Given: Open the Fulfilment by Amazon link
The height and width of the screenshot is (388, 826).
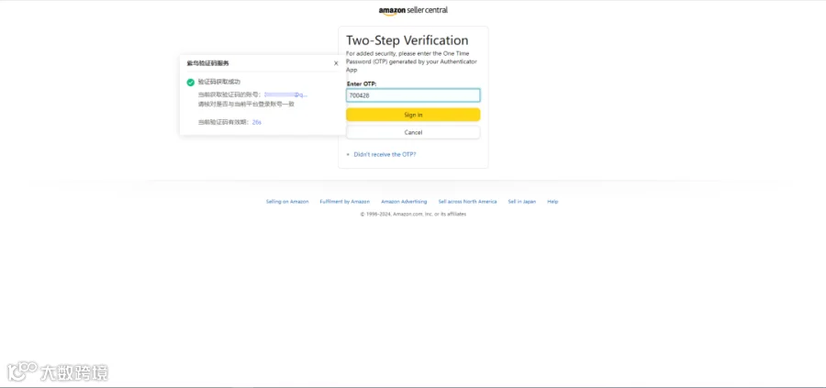Looking at the screenshot, I should click(x=344, y=202).
